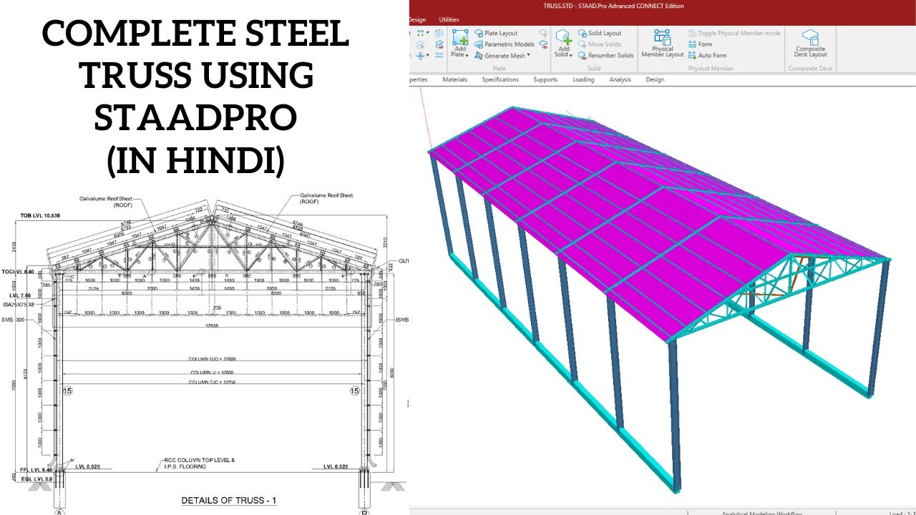Click the top plate icon right of Plate Layout
The height and width of the screenshot is (515, 916).
544,34
